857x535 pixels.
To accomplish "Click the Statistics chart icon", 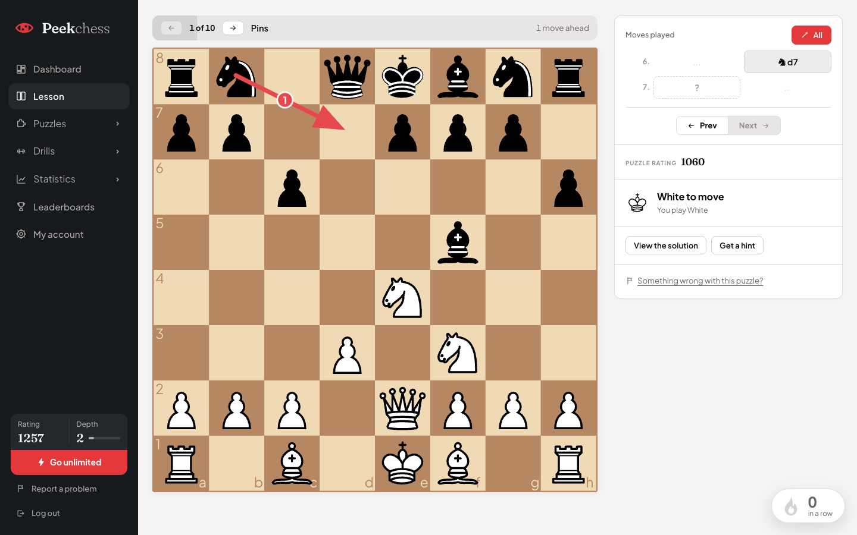I will [21, 179].
